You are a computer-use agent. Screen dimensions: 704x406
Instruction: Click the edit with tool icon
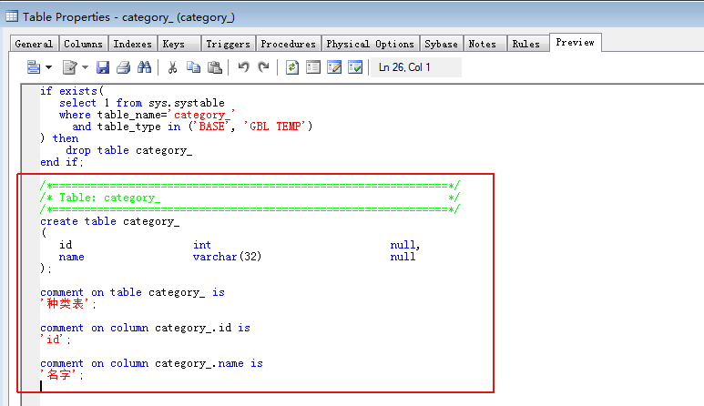tap(69, 67)
